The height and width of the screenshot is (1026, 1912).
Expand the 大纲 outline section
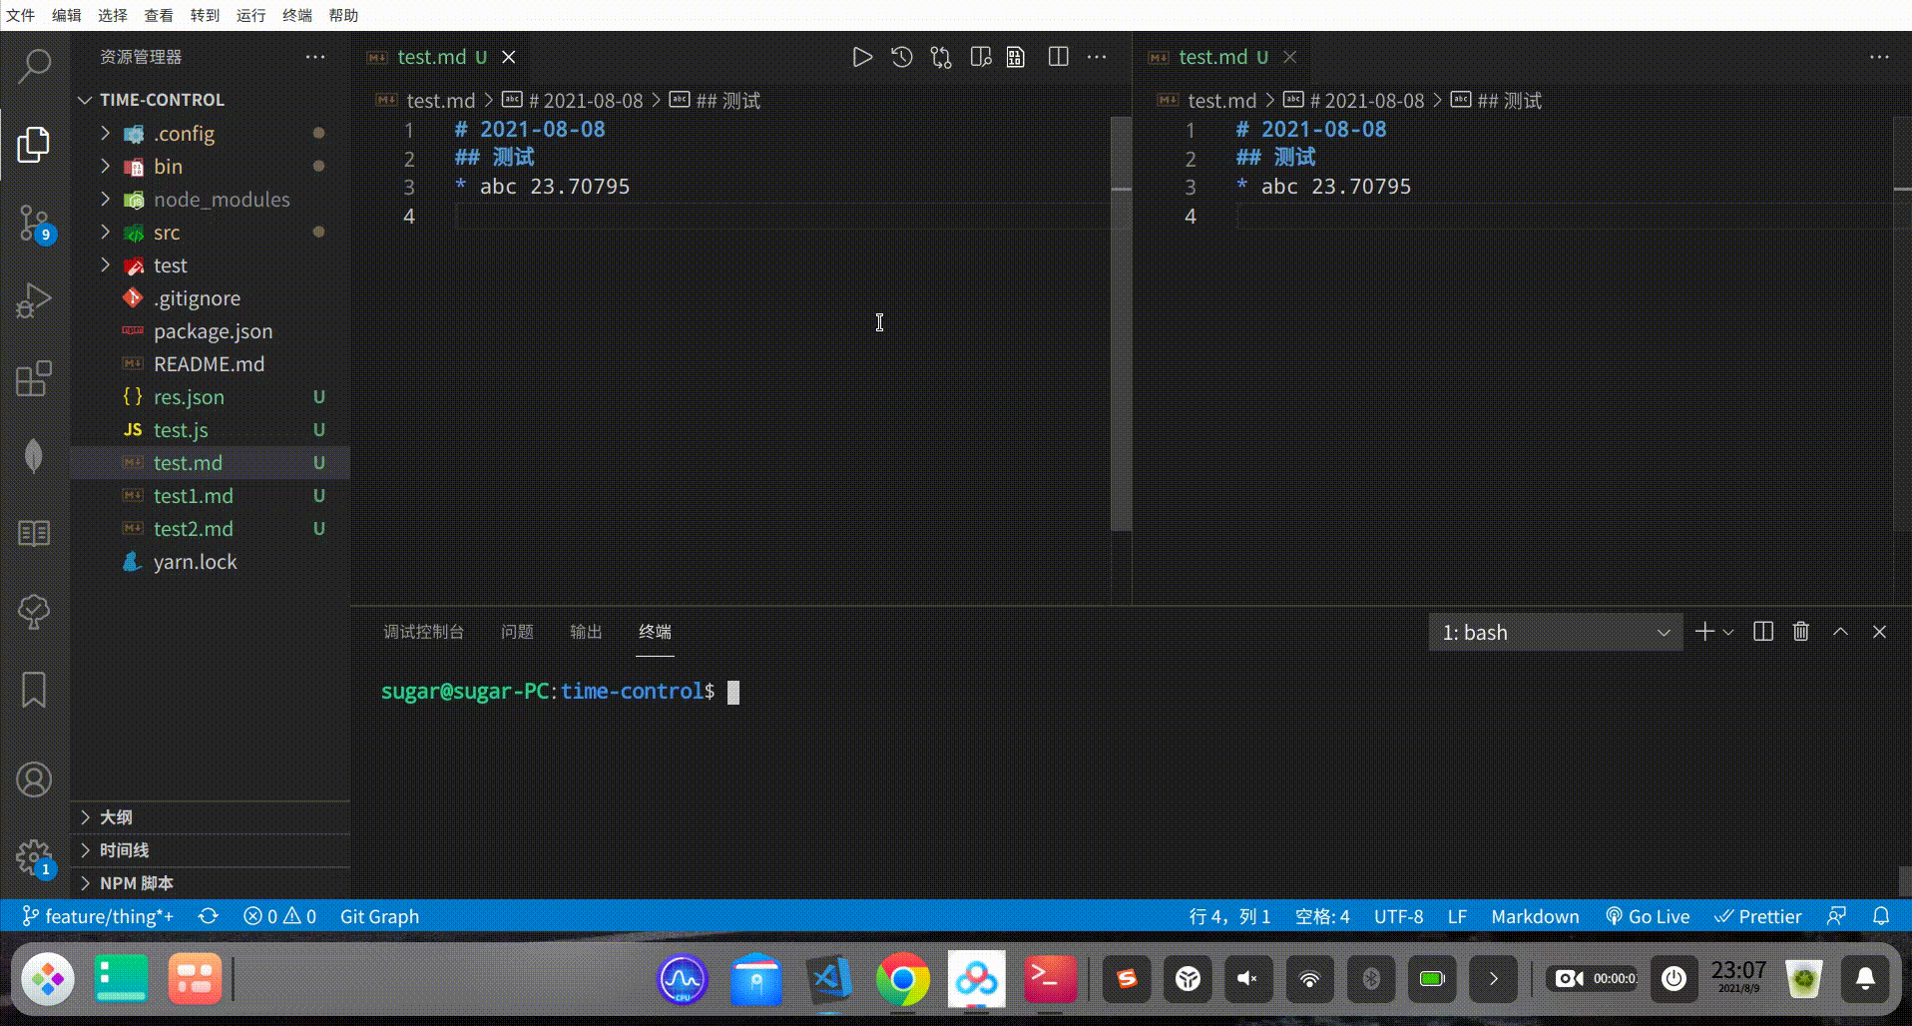tap(211, 817)
